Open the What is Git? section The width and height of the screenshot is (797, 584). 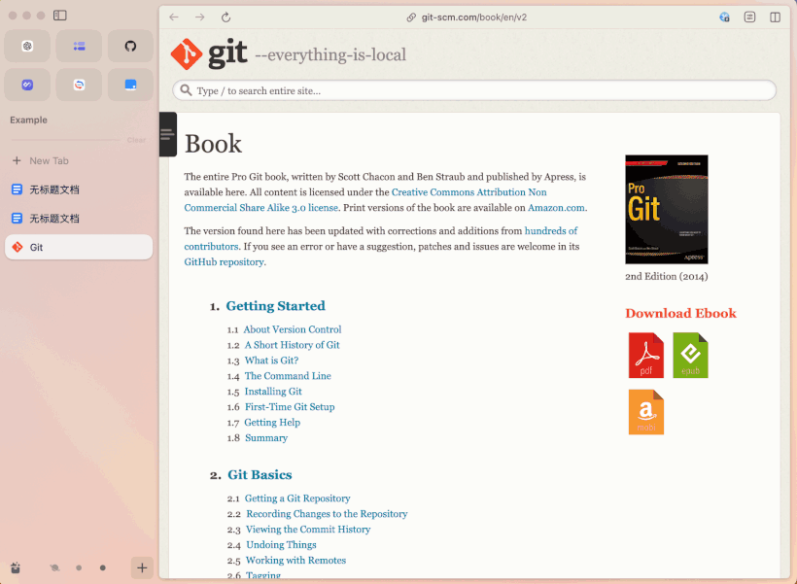[x=271, y=361]
